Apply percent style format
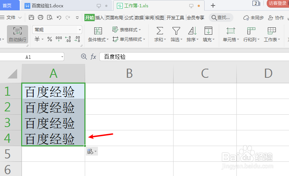Screen dimensions: 289x176 tap(50, 39)
